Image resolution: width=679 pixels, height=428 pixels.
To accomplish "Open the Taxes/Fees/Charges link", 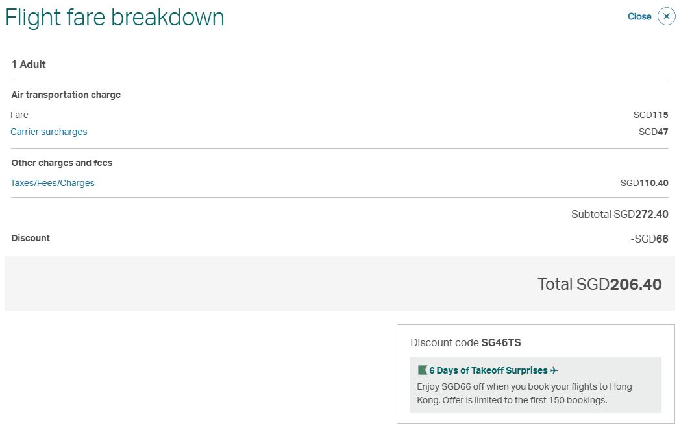I will [x=53, y=183].
